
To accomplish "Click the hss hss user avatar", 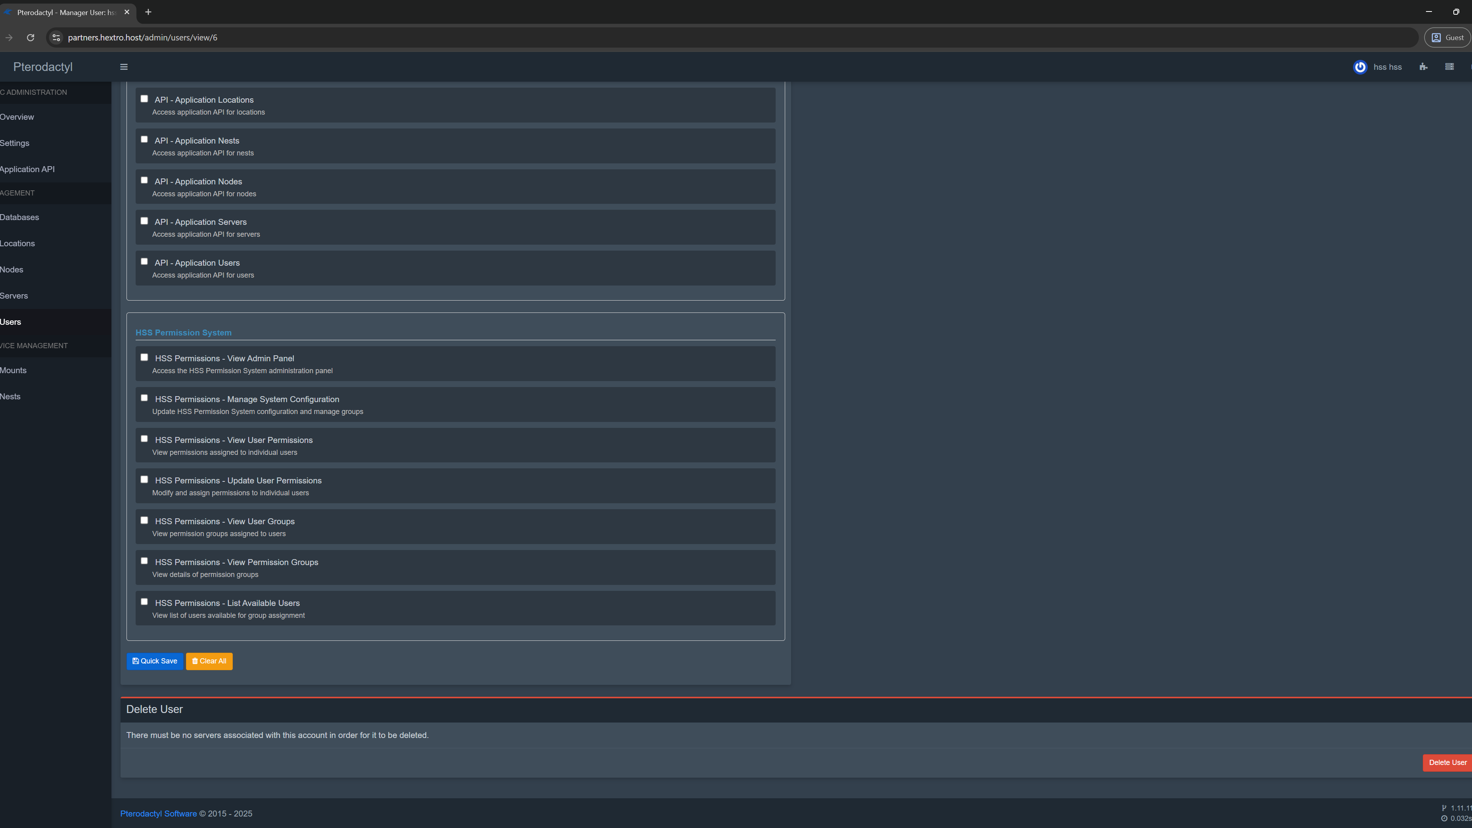I will (x=1360, y=67).
